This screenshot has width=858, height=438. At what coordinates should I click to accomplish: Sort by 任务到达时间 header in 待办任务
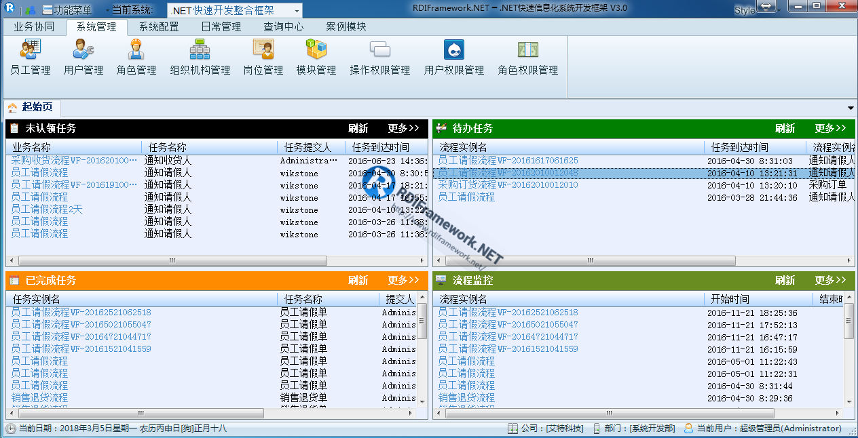point(755,147)
